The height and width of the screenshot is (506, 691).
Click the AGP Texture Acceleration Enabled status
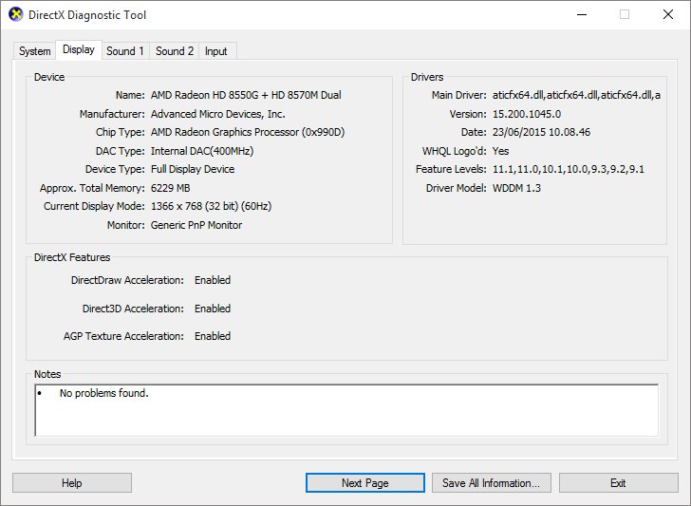tap(213, 336)
